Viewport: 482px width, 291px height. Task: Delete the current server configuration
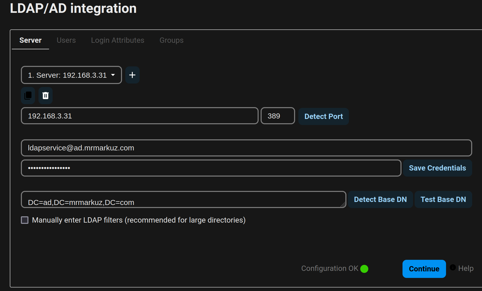click(x=46, y=96)
